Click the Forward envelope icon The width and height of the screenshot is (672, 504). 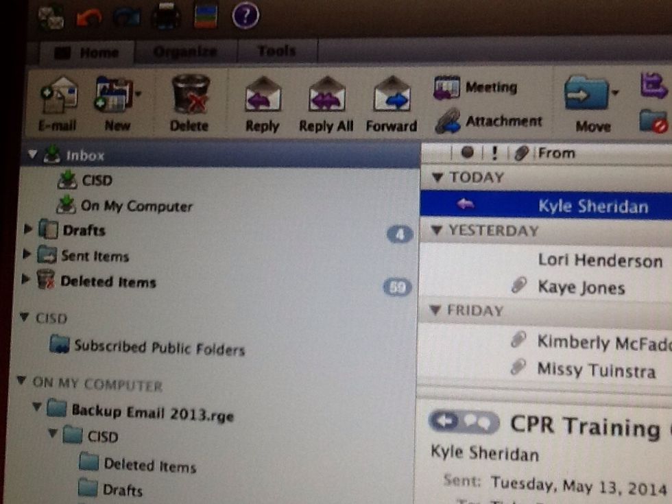[x=392, y=95]
